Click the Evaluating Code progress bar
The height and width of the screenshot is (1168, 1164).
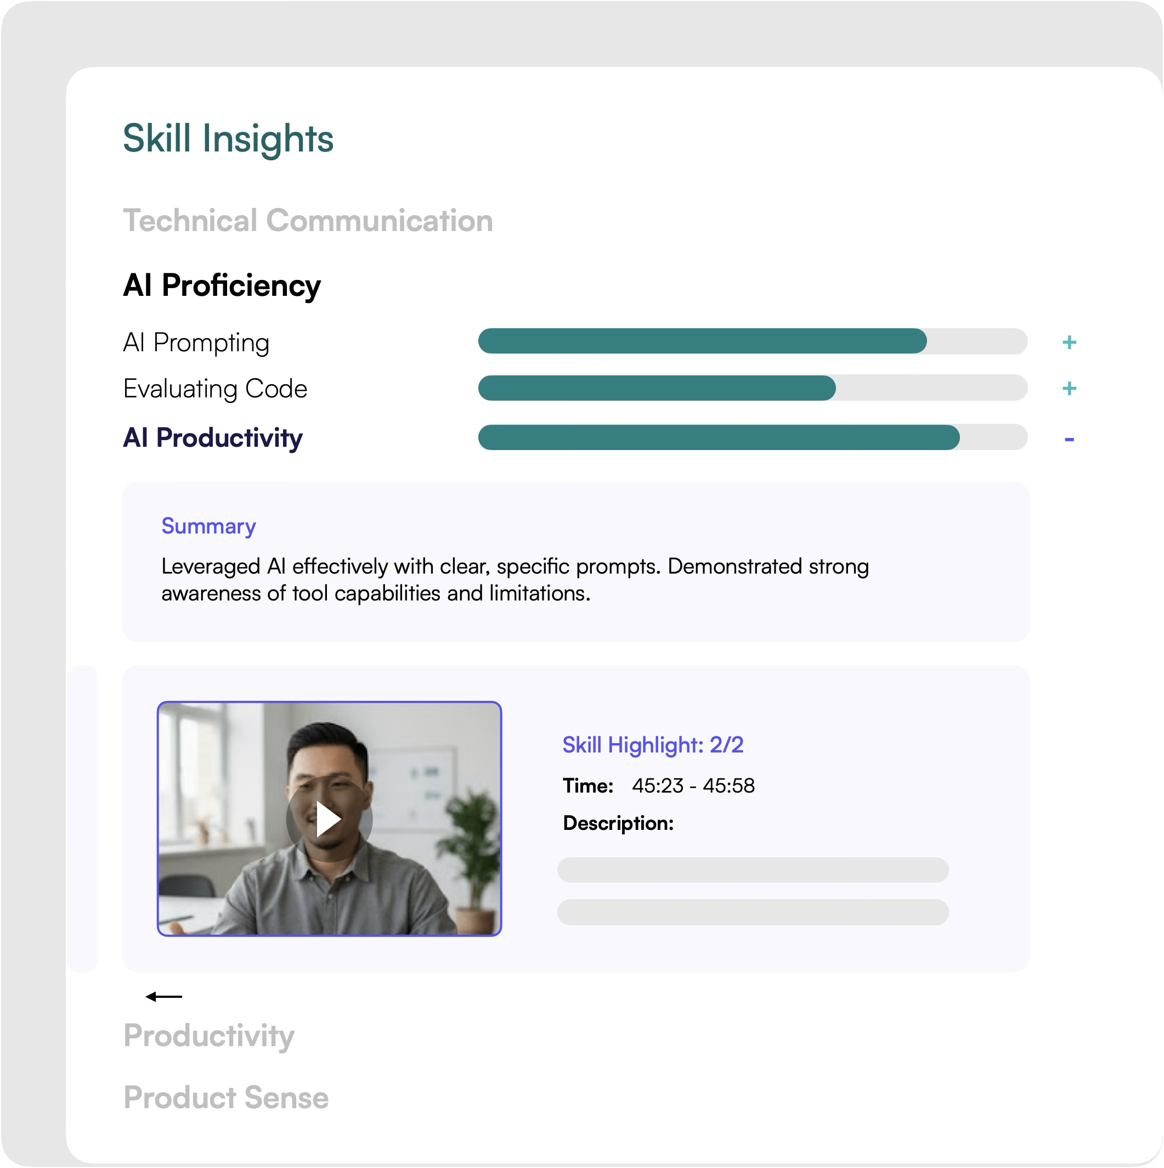752,388
